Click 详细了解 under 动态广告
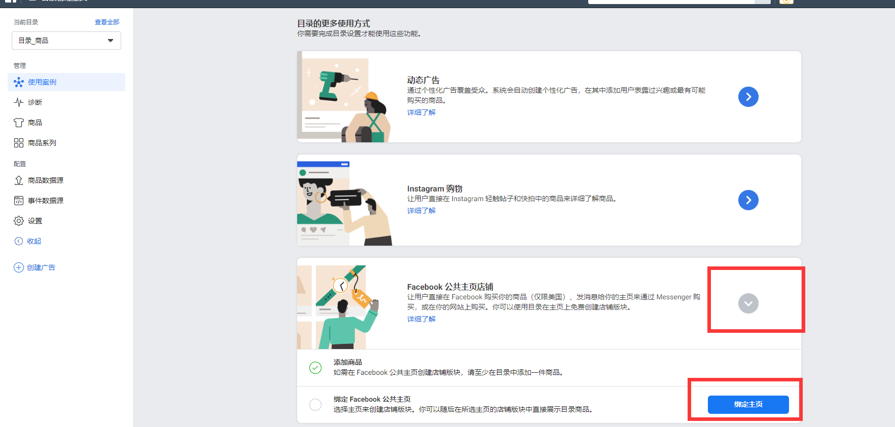The height and width of the screenshot is (427, 895). [x=421, y=112]
